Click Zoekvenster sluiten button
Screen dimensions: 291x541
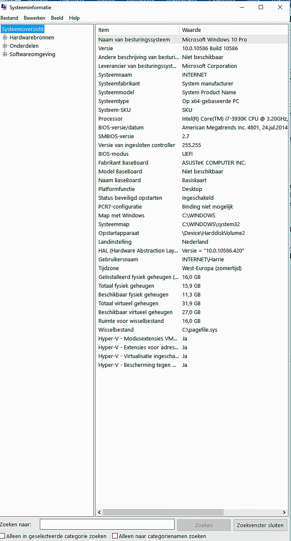tap(260, 525)
